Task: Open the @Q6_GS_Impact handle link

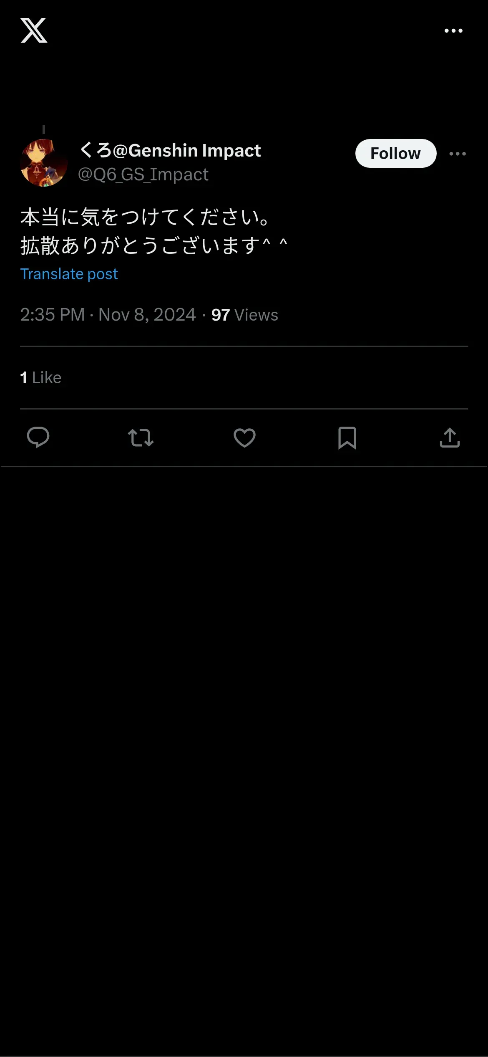Action: [x=143, y=174]
